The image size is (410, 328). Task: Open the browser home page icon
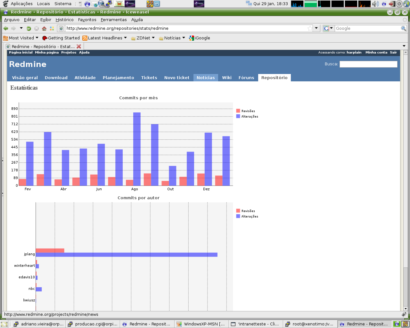point(44,29)
